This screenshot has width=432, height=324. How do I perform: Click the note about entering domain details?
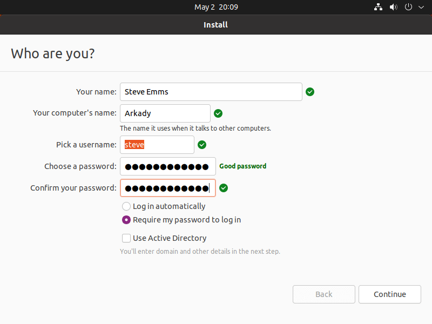[200, 252]
